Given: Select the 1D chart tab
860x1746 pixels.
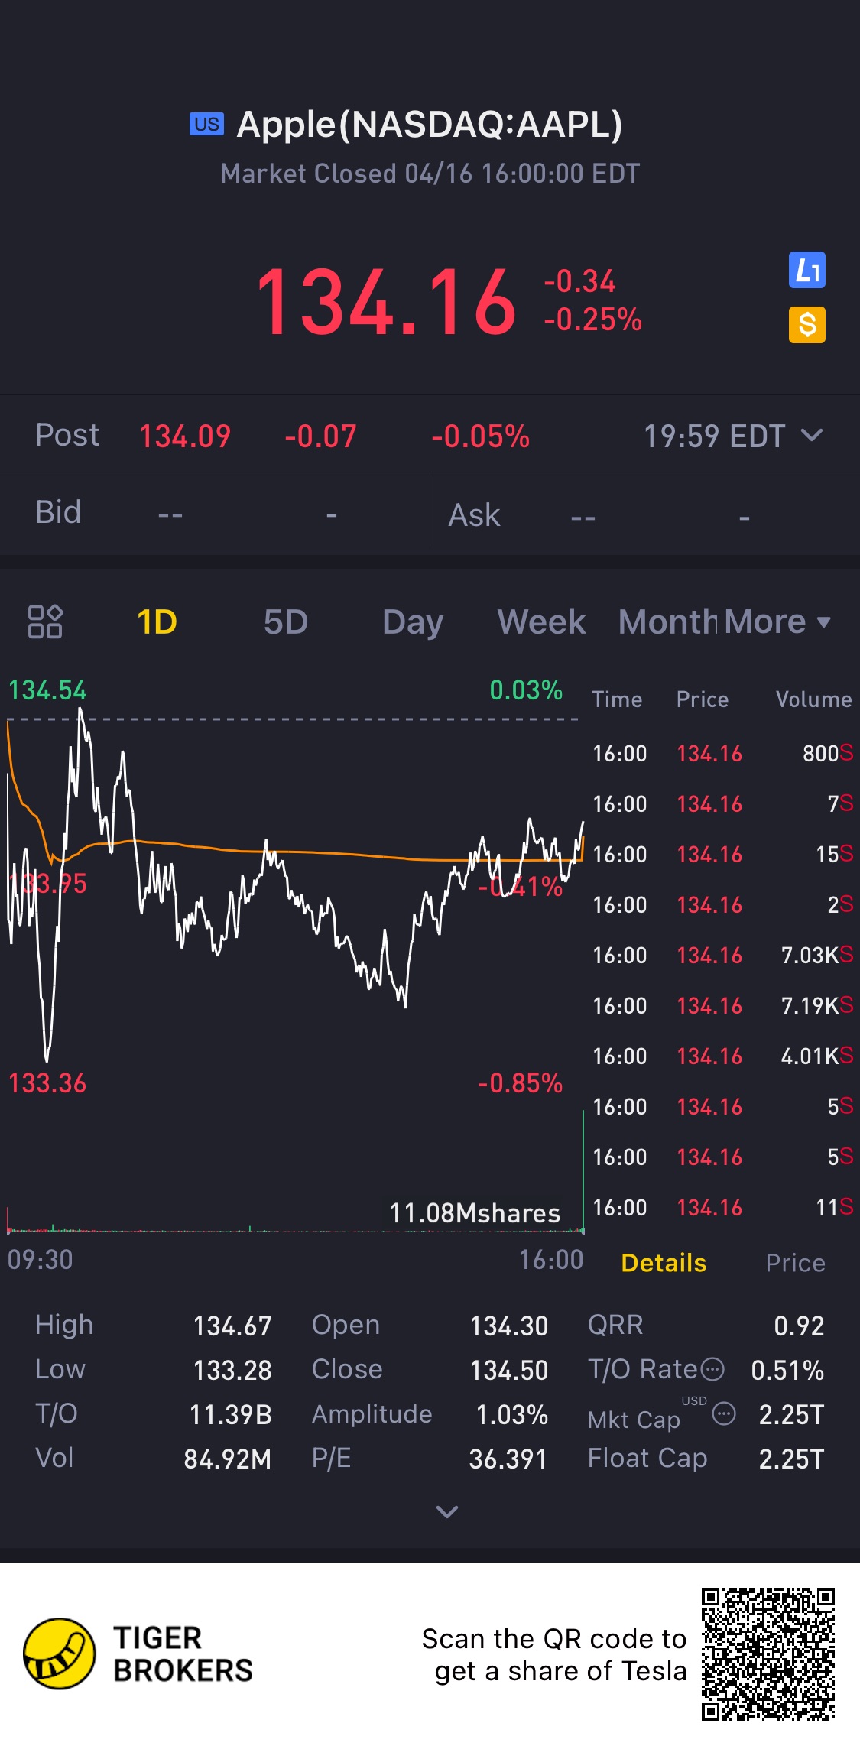Looking at the screenshot, I should [x=157, y=621].
